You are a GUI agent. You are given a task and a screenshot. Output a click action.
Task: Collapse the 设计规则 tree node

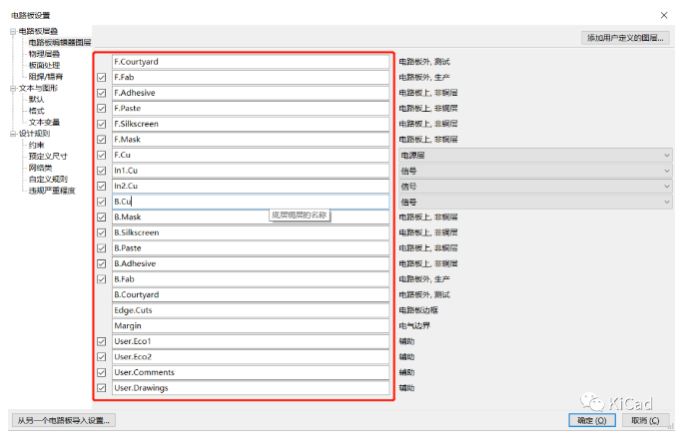click(x=13, y=133)
